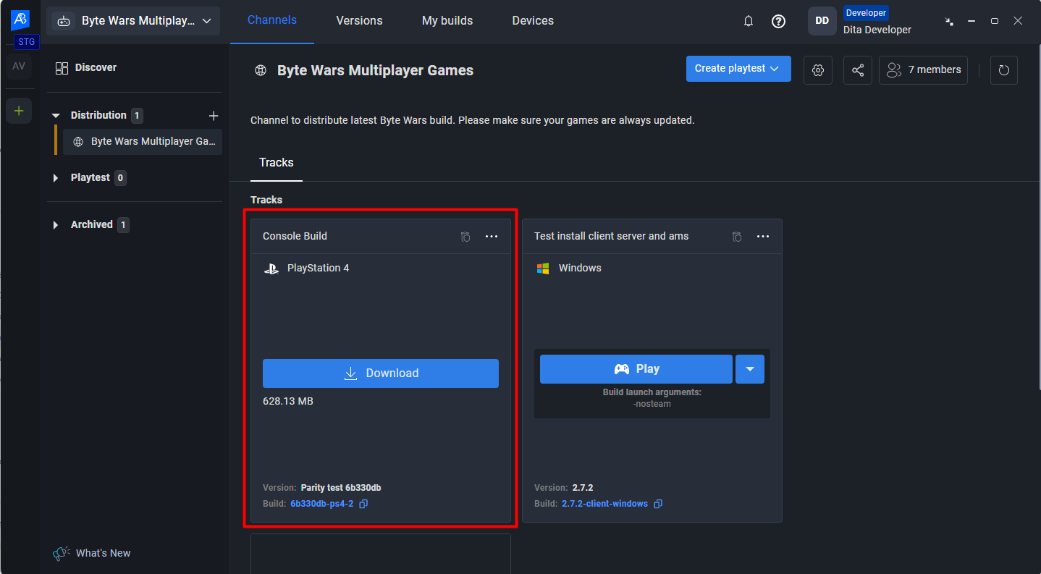Play the Windows build
Image resolution: width=1041 pixels, height=574 pixels.
pos(636,369)
